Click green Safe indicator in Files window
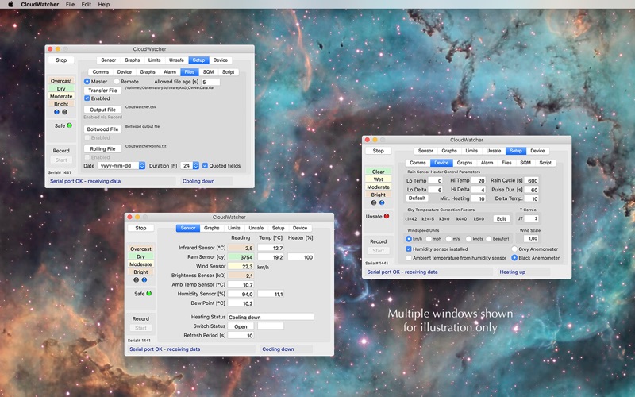Image resolution: width=635 pixels, height=397 pixels. pos(69,125)
